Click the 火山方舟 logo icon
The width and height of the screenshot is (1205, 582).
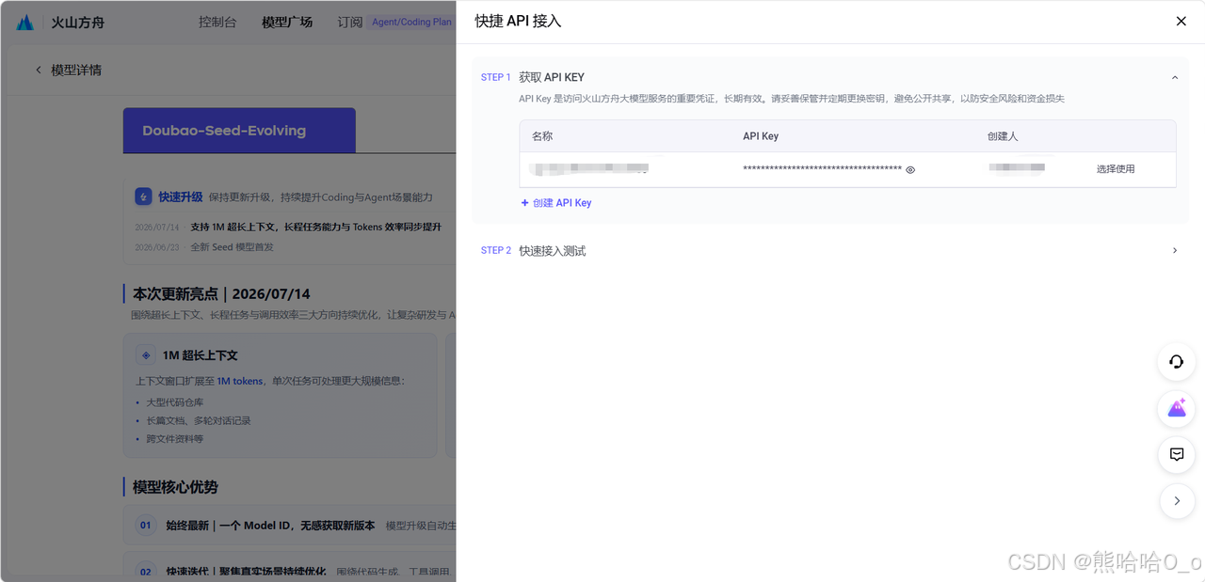[25, 22]
